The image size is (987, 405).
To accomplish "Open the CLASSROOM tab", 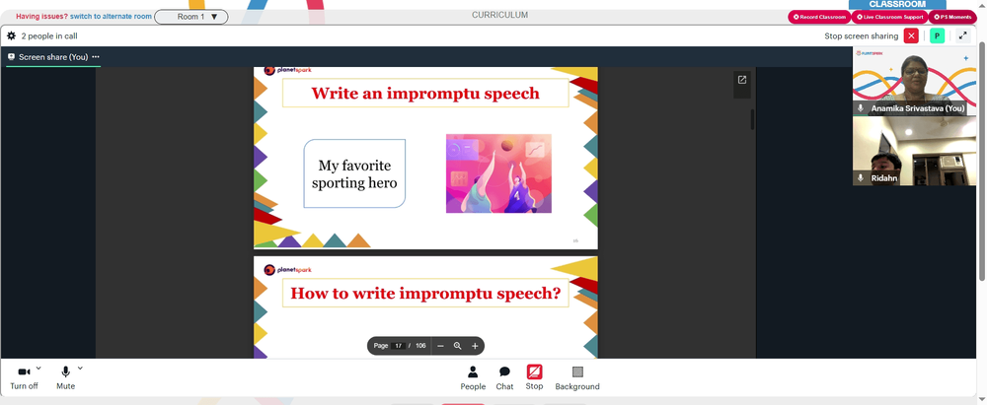I will click(897, 4).
